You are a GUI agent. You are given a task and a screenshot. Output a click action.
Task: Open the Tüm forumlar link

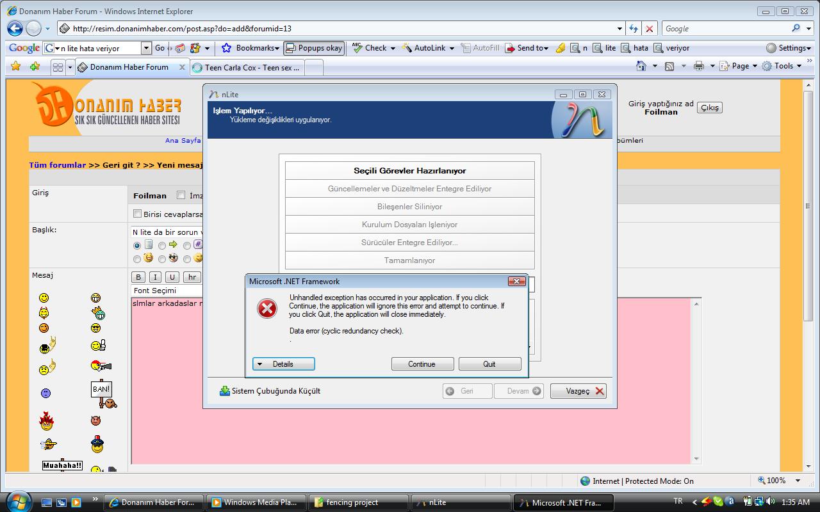57,165
